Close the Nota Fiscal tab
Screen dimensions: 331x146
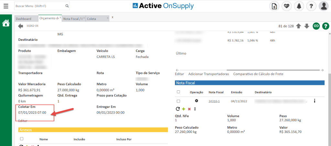click(84, 18)
